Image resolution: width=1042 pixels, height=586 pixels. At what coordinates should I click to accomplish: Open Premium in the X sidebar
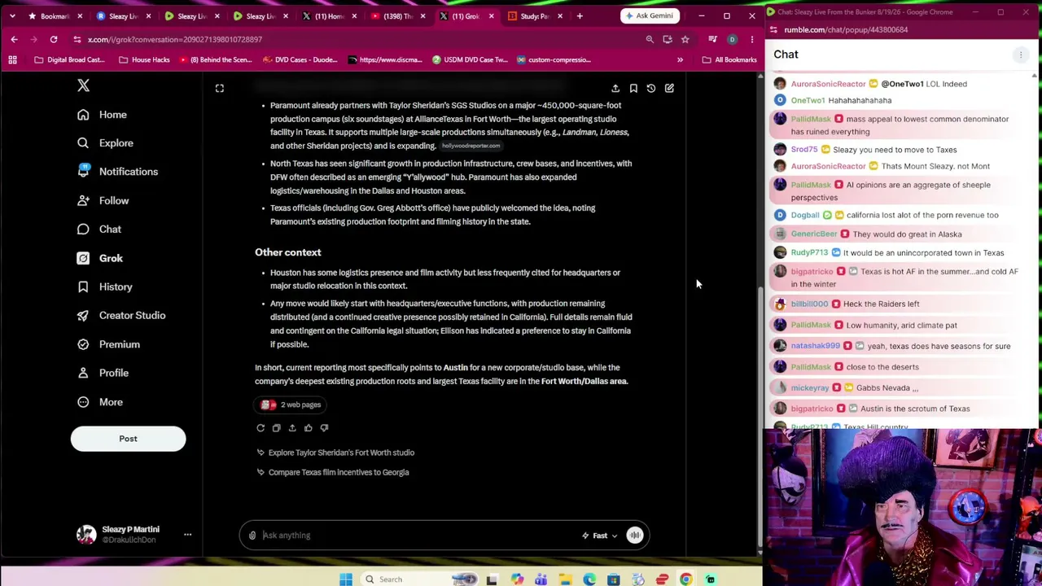click(x=108, y=344)
